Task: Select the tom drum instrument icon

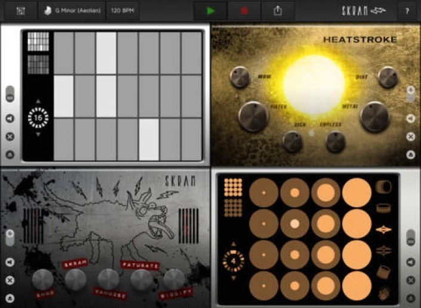Action: [x=383, y=272]
